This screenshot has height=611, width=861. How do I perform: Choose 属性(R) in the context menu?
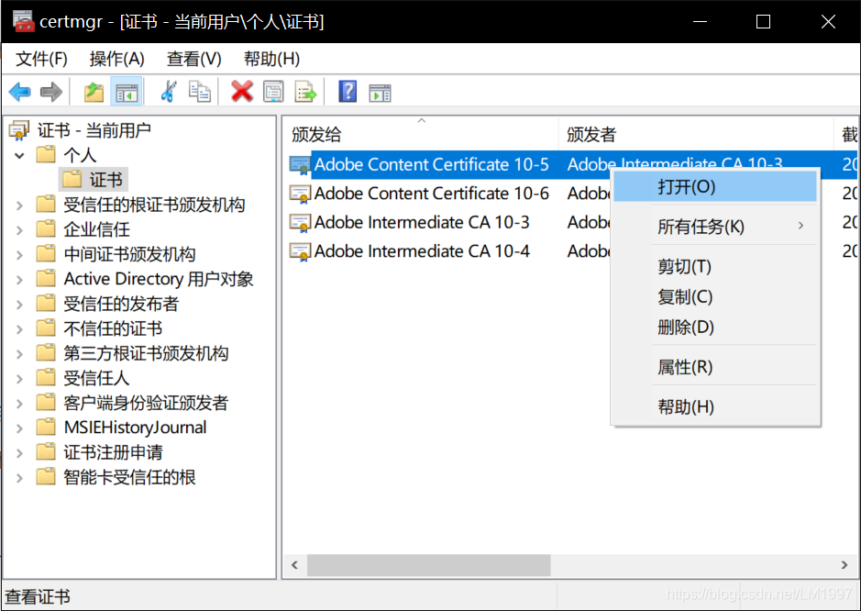pyautogui.click(x=715, y=366)
